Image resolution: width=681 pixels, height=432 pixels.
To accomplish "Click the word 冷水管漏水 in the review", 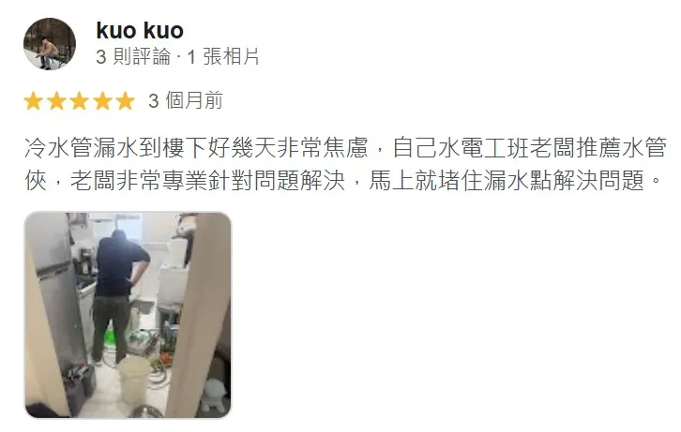I will (x=82, y=147).
